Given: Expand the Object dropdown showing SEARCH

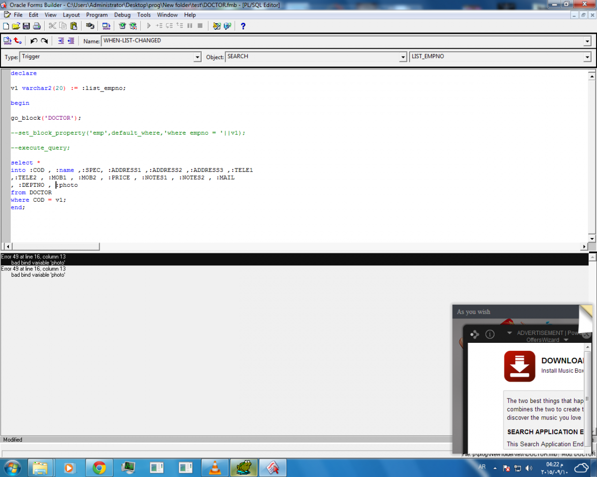Looking at the screenshot, I should (403, 57).
